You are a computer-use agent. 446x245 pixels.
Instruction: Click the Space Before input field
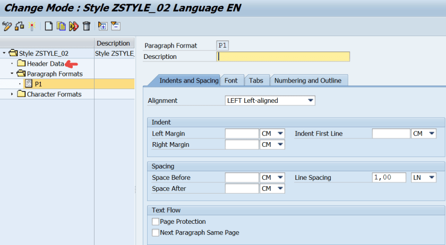click(242, 178)
